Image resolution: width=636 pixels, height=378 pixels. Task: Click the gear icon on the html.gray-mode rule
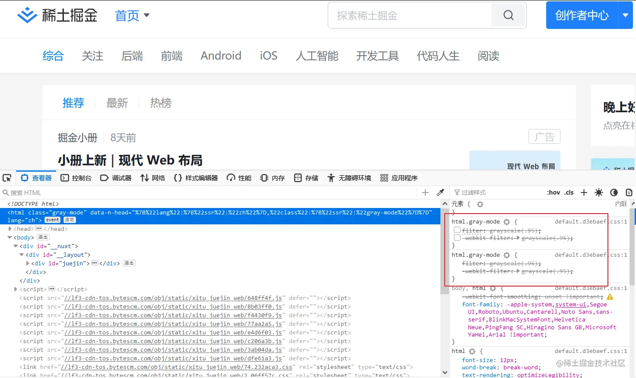click(506, 221)
